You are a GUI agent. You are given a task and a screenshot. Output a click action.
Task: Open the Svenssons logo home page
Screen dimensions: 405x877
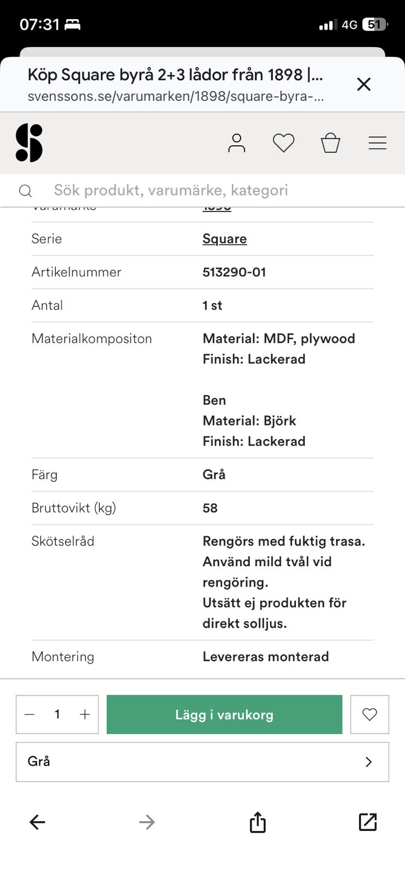pos(29,143)
